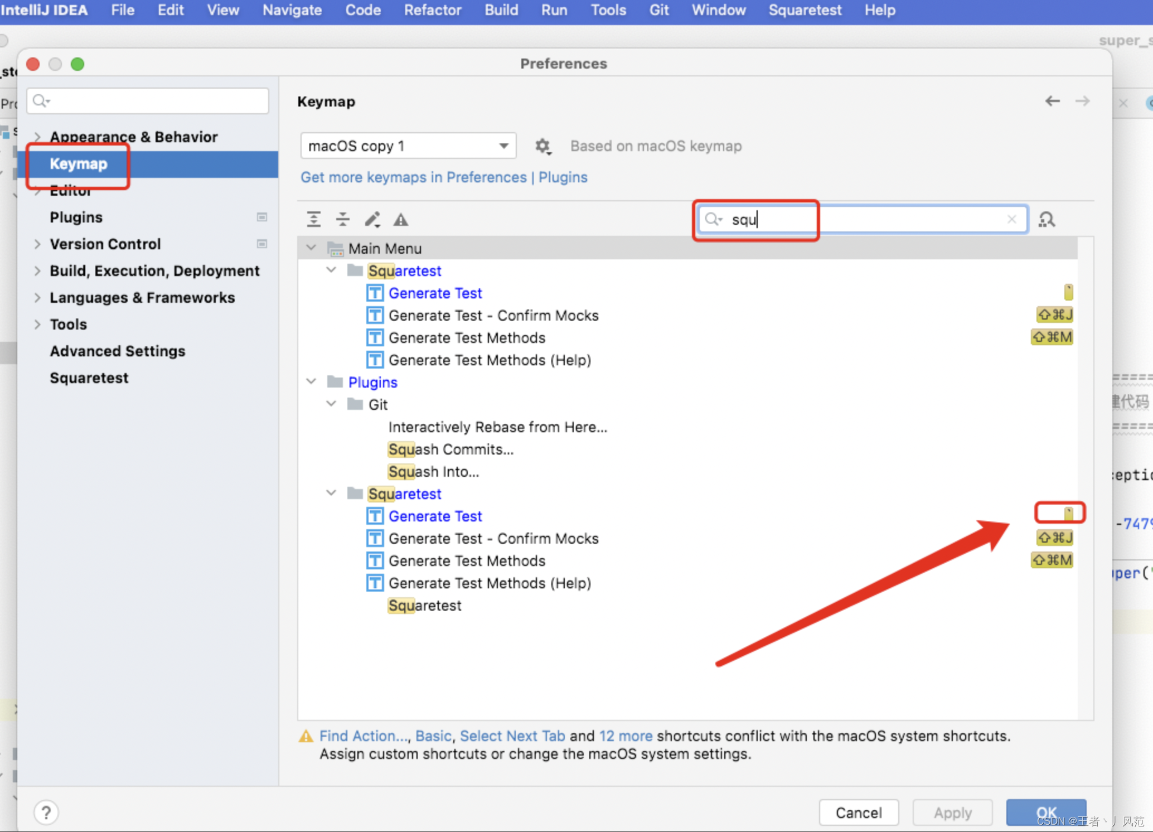Open the macOS copy 1 keymap dropdown
This screenshot has height=832, width=1153.
[x=408, y=146]
